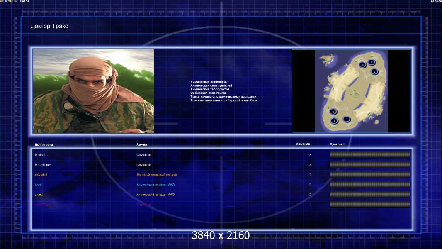This screenshot has height=249, width=442.
Task: Click 'Химический генерал МАО' in akmal row
Action: (x=155, y=195)
